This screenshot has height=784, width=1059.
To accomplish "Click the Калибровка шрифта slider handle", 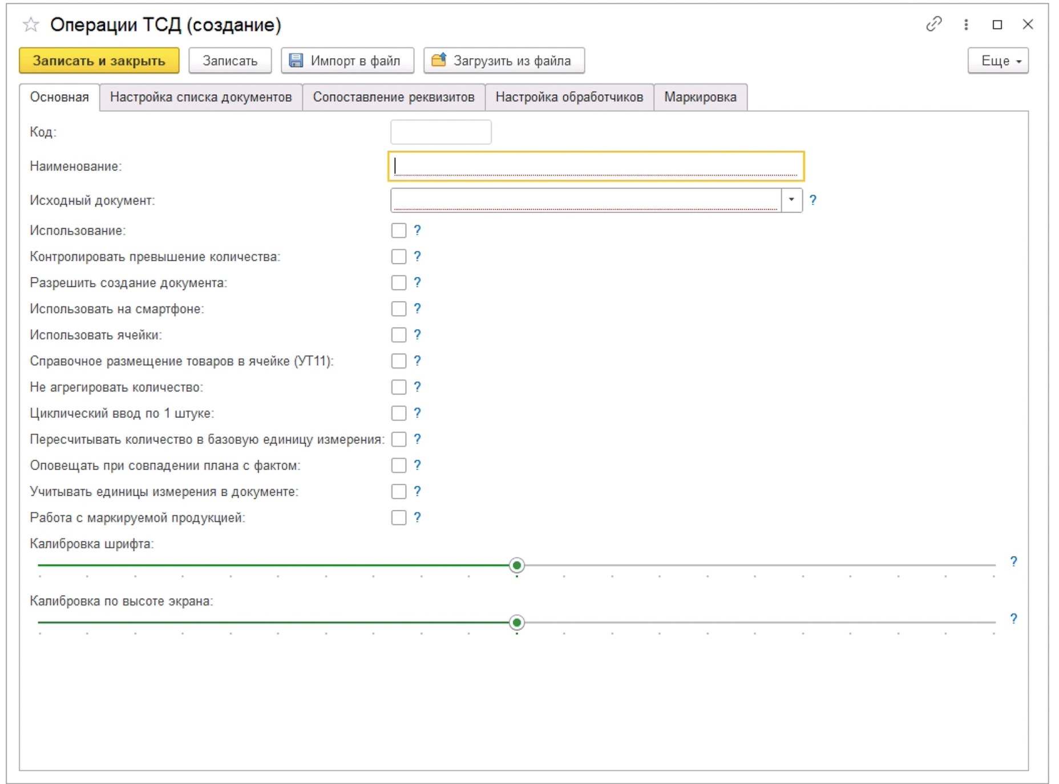I will tap(517, 565).
